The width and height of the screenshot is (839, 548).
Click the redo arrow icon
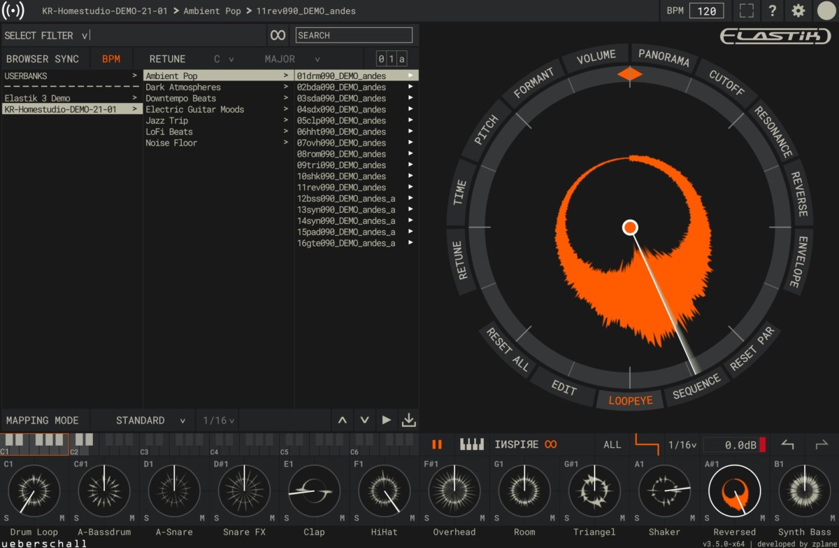click(822, 444)
